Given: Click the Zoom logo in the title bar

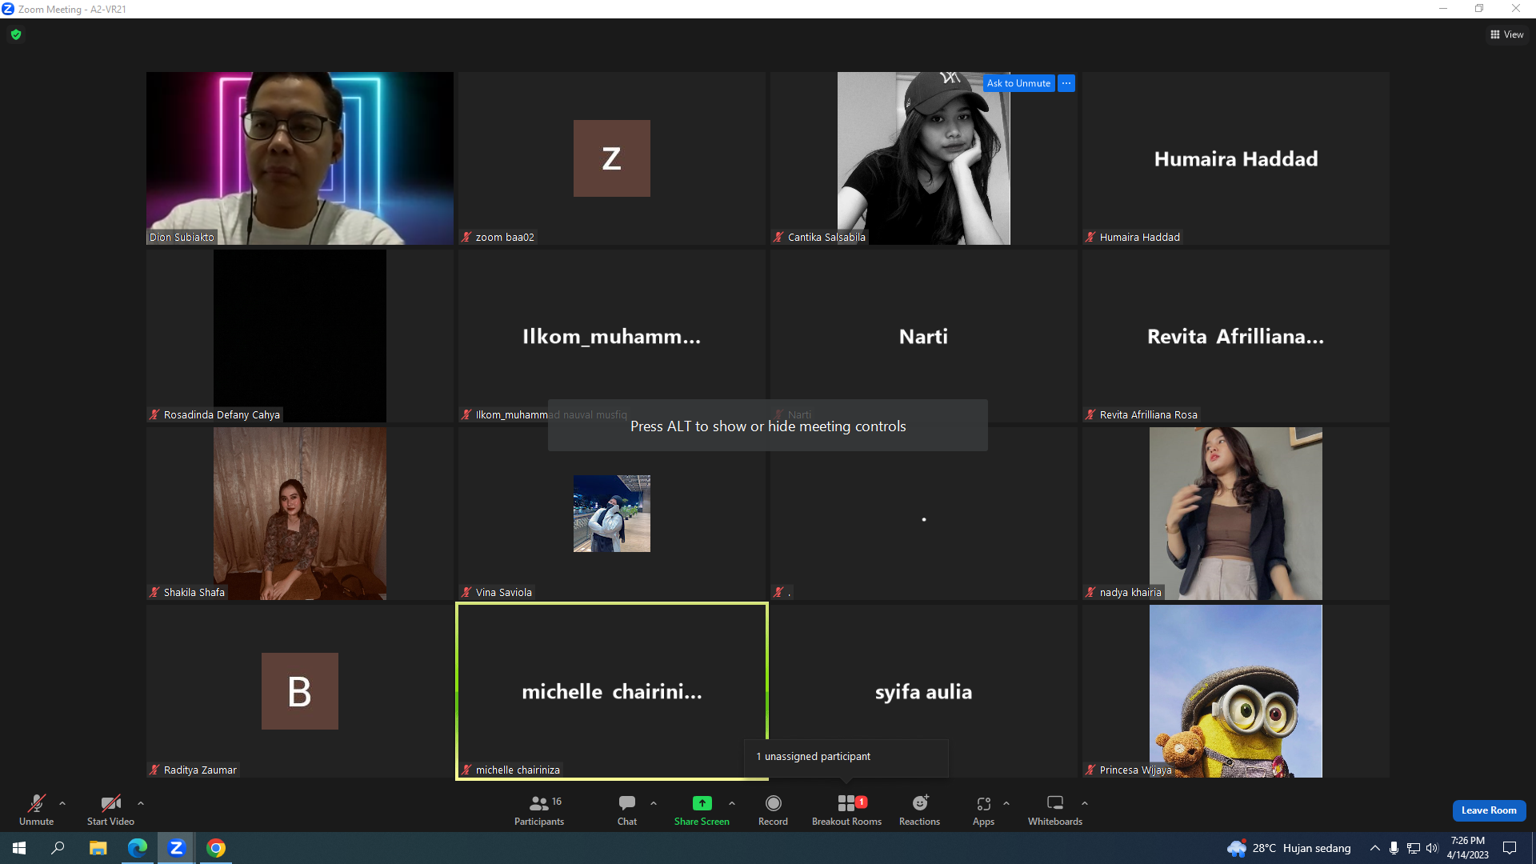Looking at the screenshot, I should click(8, 9).
